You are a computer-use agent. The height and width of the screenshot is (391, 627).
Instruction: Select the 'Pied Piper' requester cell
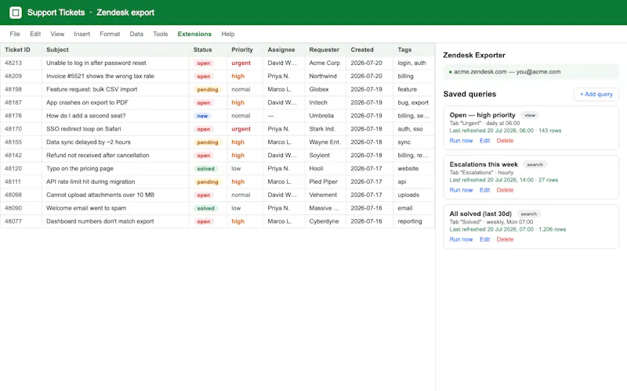coord(325,181)
